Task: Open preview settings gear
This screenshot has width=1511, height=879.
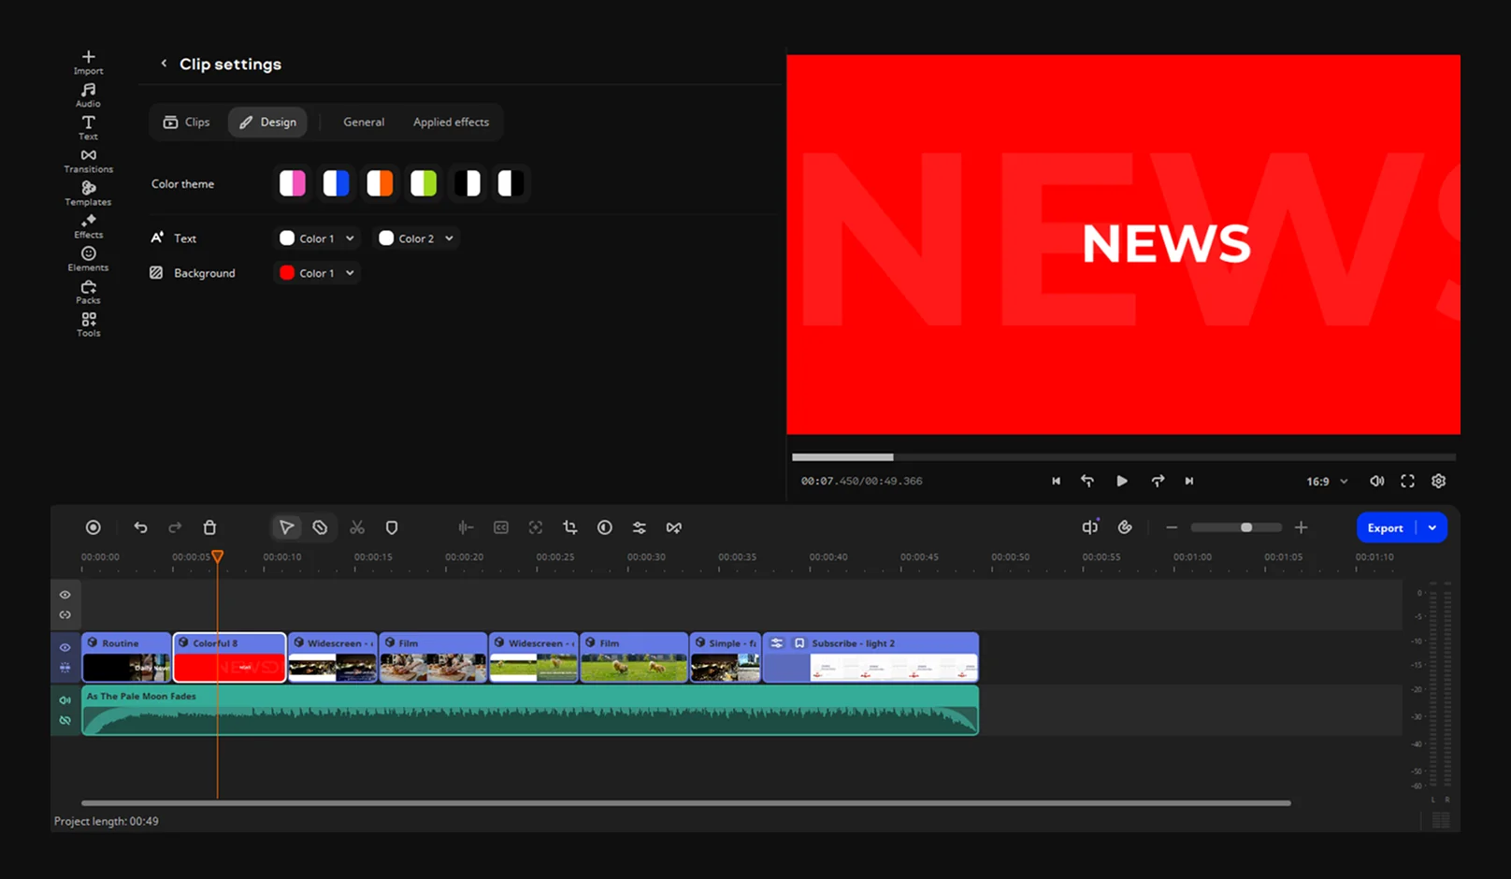Action: 1438,481
